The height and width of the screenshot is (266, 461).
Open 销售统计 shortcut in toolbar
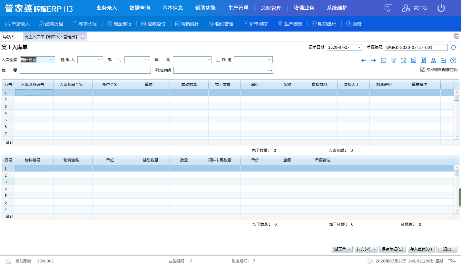click(187, 24)
